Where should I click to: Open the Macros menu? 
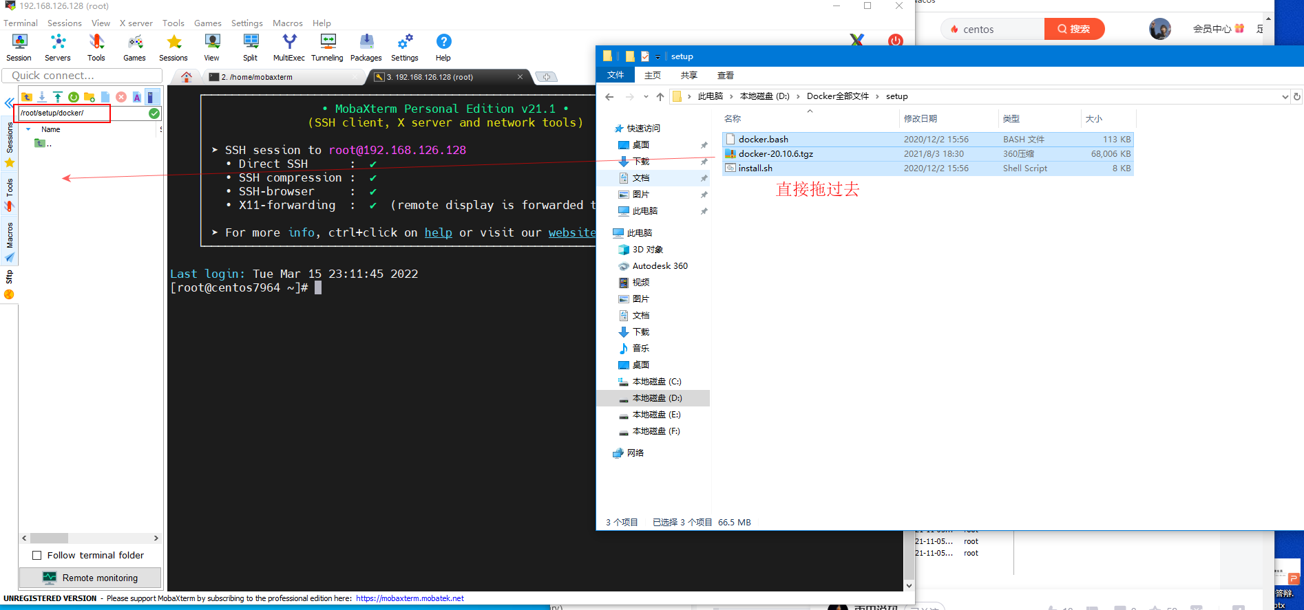tap(288, 23)
